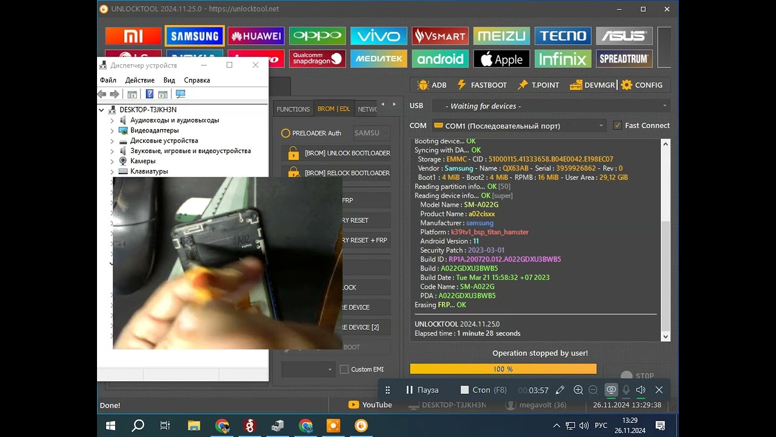Open Вид menu in Device Manager
The height and width of the screenshot is (437, 776).
[169, 80]
